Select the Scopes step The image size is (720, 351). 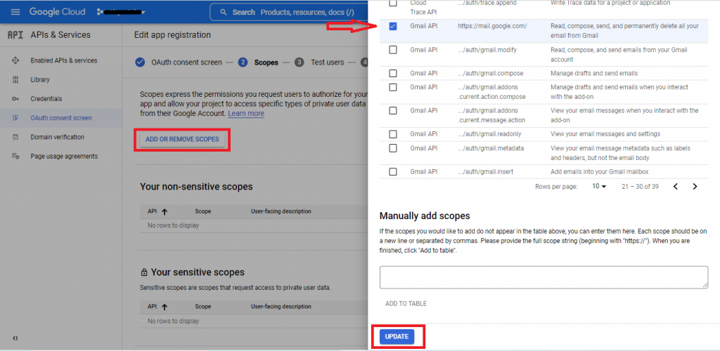(x=266, y=62)
